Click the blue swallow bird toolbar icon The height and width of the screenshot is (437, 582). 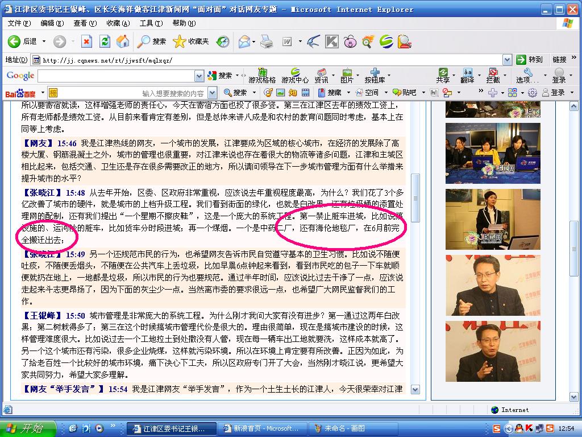[314, 41]
